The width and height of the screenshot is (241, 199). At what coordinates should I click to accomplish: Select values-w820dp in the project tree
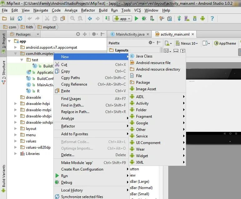coord(38,147)
